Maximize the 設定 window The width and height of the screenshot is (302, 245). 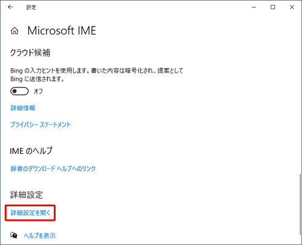[273, 7]
